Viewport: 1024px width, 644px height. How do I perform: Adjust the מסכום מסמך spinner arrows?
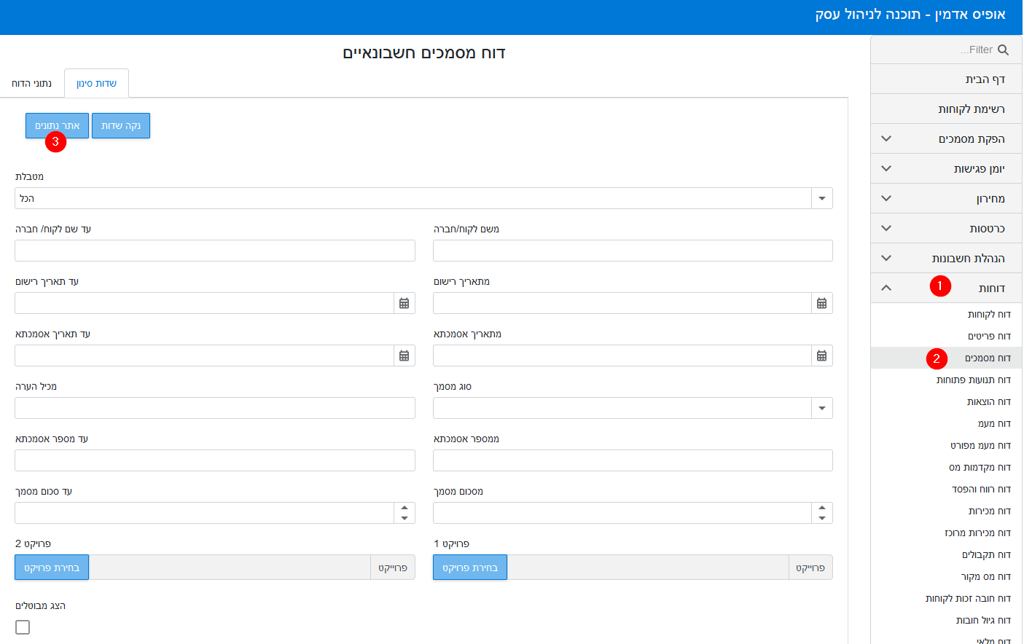coord(821,513)
